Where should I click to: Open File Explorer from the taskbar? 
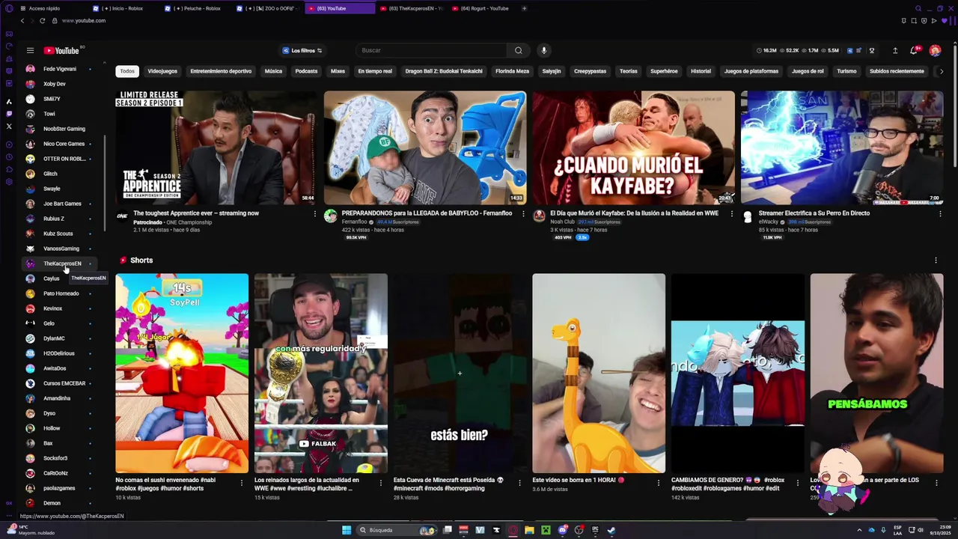click(529, 530)
